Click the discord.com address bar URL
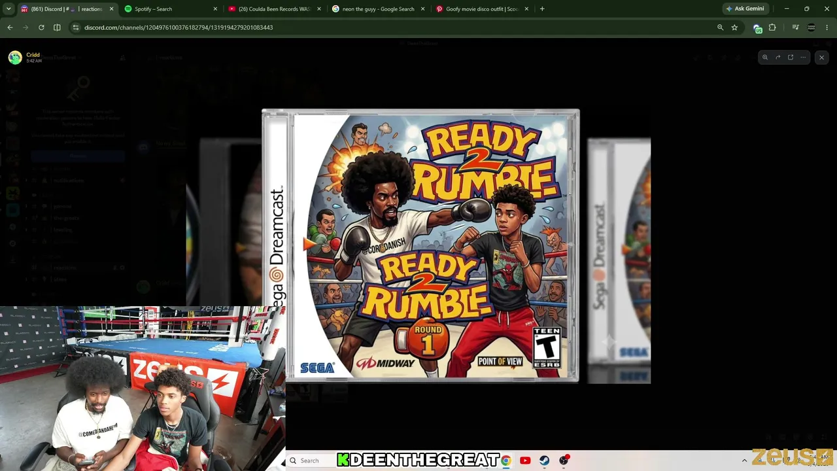Screen dimensions: 837x471 [x=179, y=27]
